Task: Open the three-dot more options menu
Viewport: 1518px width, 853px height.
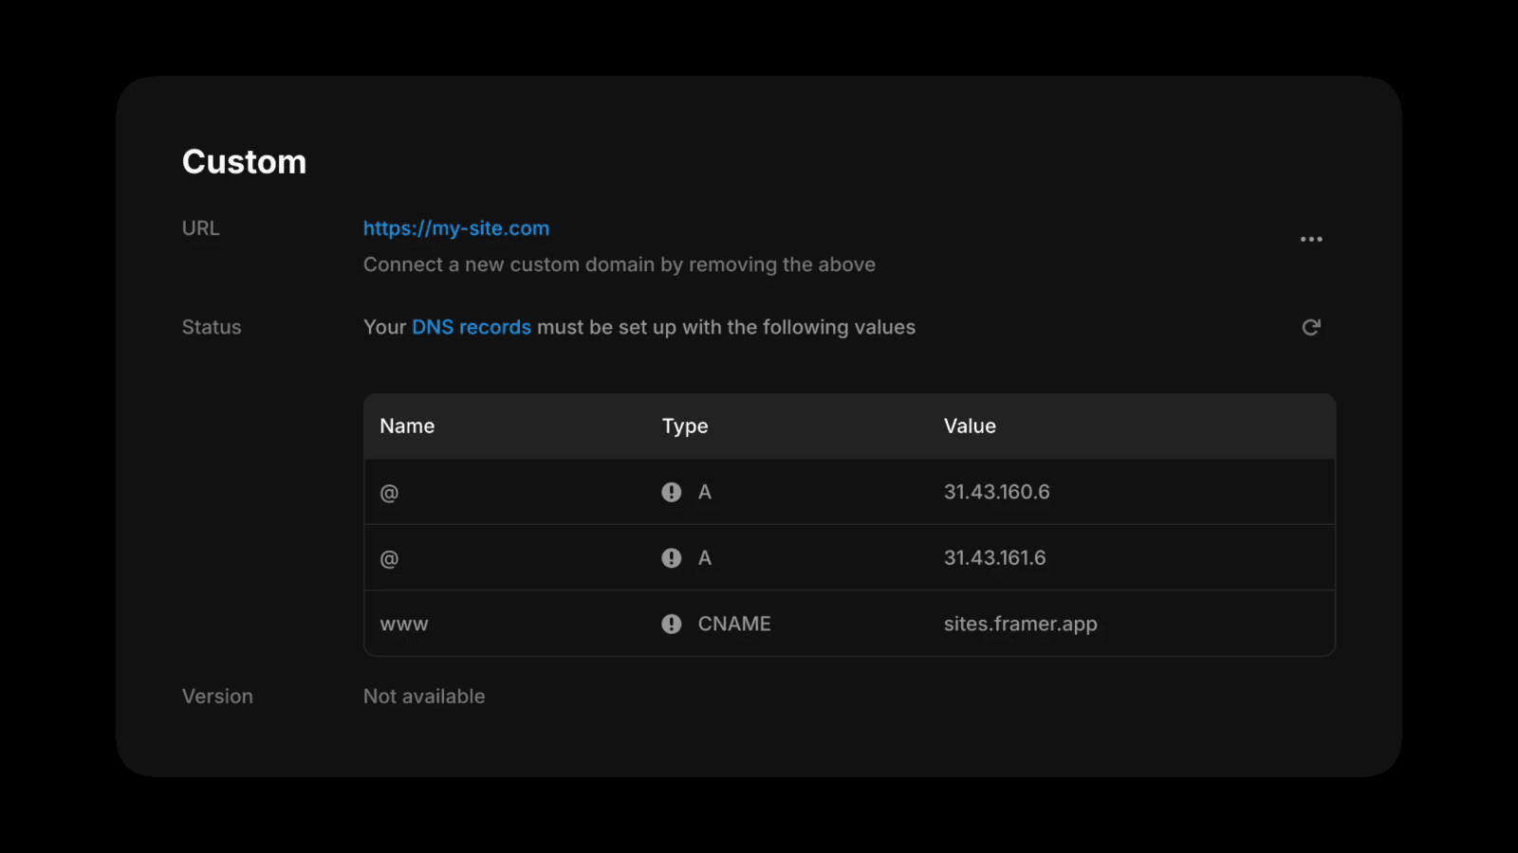Action: pos(1311,239)
